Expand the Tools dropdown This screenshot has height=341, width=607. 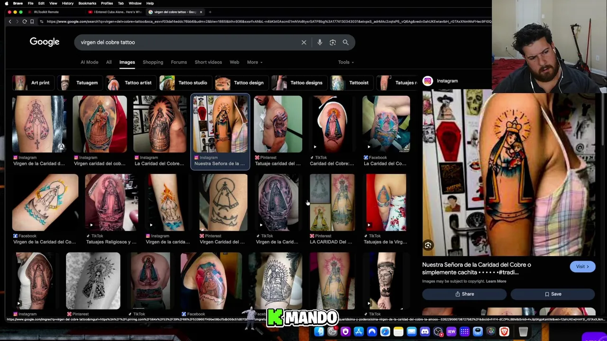346,62
